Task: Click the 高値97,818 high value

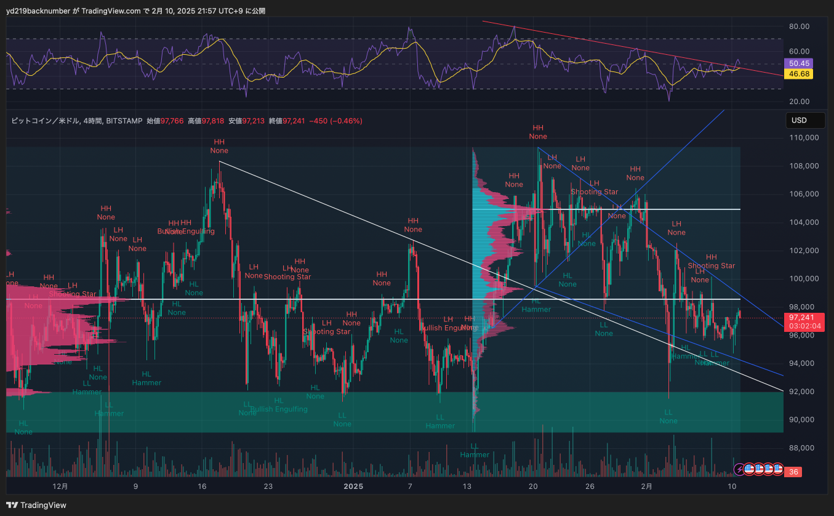Action: [x=206, y=121]
